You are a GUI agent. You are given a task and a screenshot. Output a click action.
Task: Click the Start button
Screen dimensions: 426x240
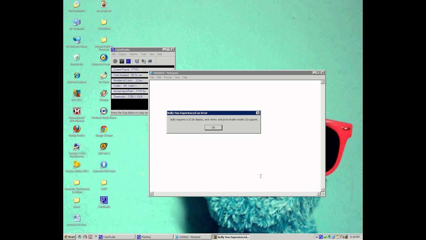coord(70,237)
